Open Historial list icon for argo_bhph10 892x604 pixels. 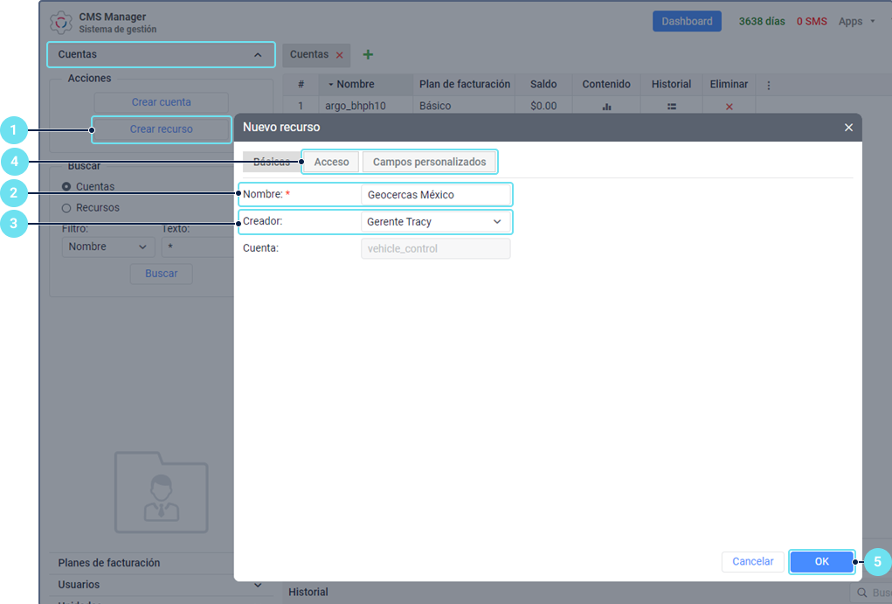click(x=671, y=107)
